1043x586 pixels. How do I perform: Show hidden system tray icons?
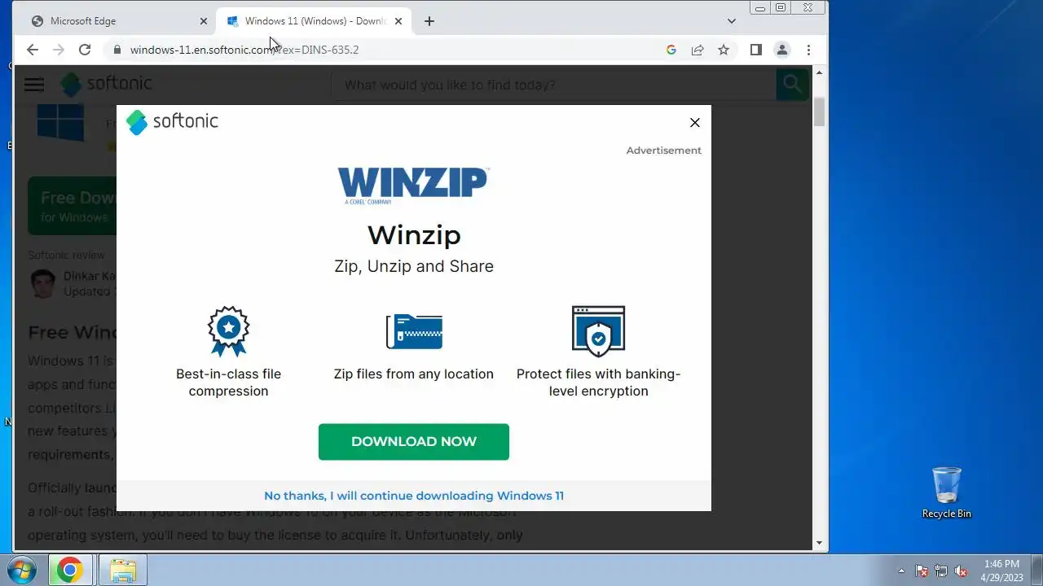[901, 571]
